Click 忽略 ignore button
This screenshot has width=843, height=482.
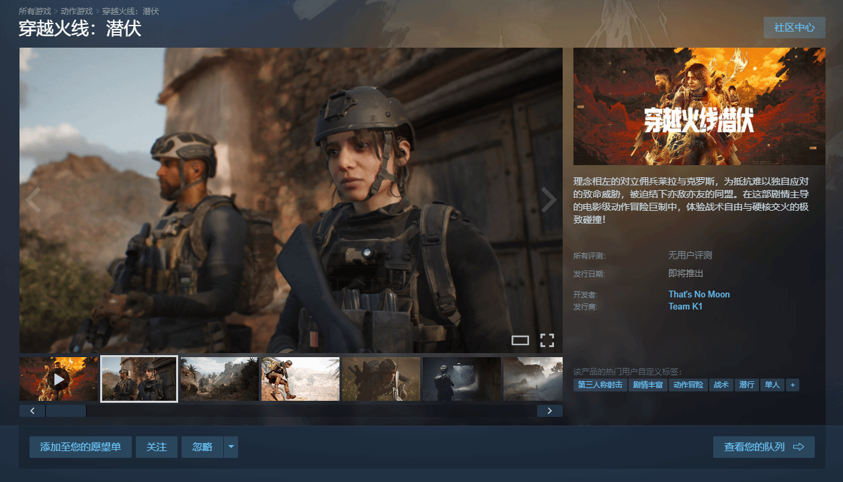202,447
